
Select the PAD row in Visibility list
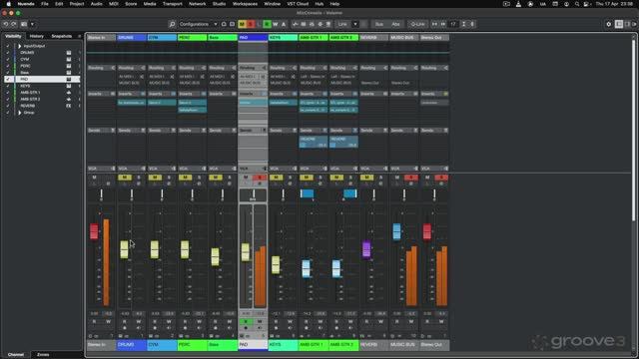click(x=42, y=79)
